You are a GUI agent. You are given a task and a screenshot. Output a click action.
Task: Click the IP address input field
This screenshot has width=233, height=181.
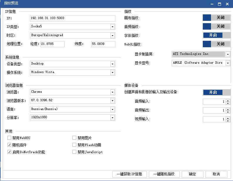click(72, 18)
